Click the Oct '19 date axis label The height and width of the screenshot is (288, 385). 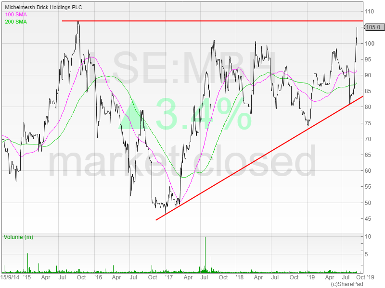pos(365,277)
